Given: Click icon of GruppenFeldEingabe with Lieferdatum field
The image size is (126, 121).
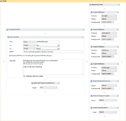Looking at the screenshot, I should (91, 47).
